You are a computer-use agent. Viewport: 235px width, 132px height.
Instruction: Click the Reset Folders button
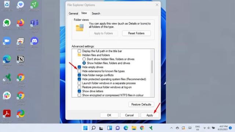point(136,33)
